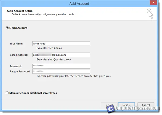
Task: Click the Retype Password field
Action: pos(61,72)
